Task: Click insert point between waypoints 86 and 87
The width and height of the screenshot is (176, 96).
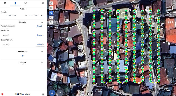Action: [130, 10]
